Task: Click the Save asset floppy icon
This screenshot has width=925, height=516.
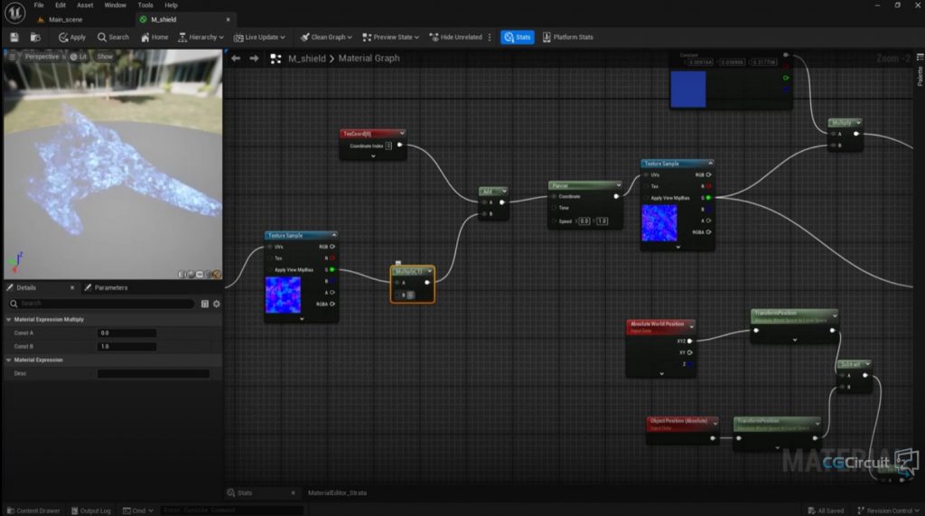Action: pyautogui.click(x=14, y=37)
